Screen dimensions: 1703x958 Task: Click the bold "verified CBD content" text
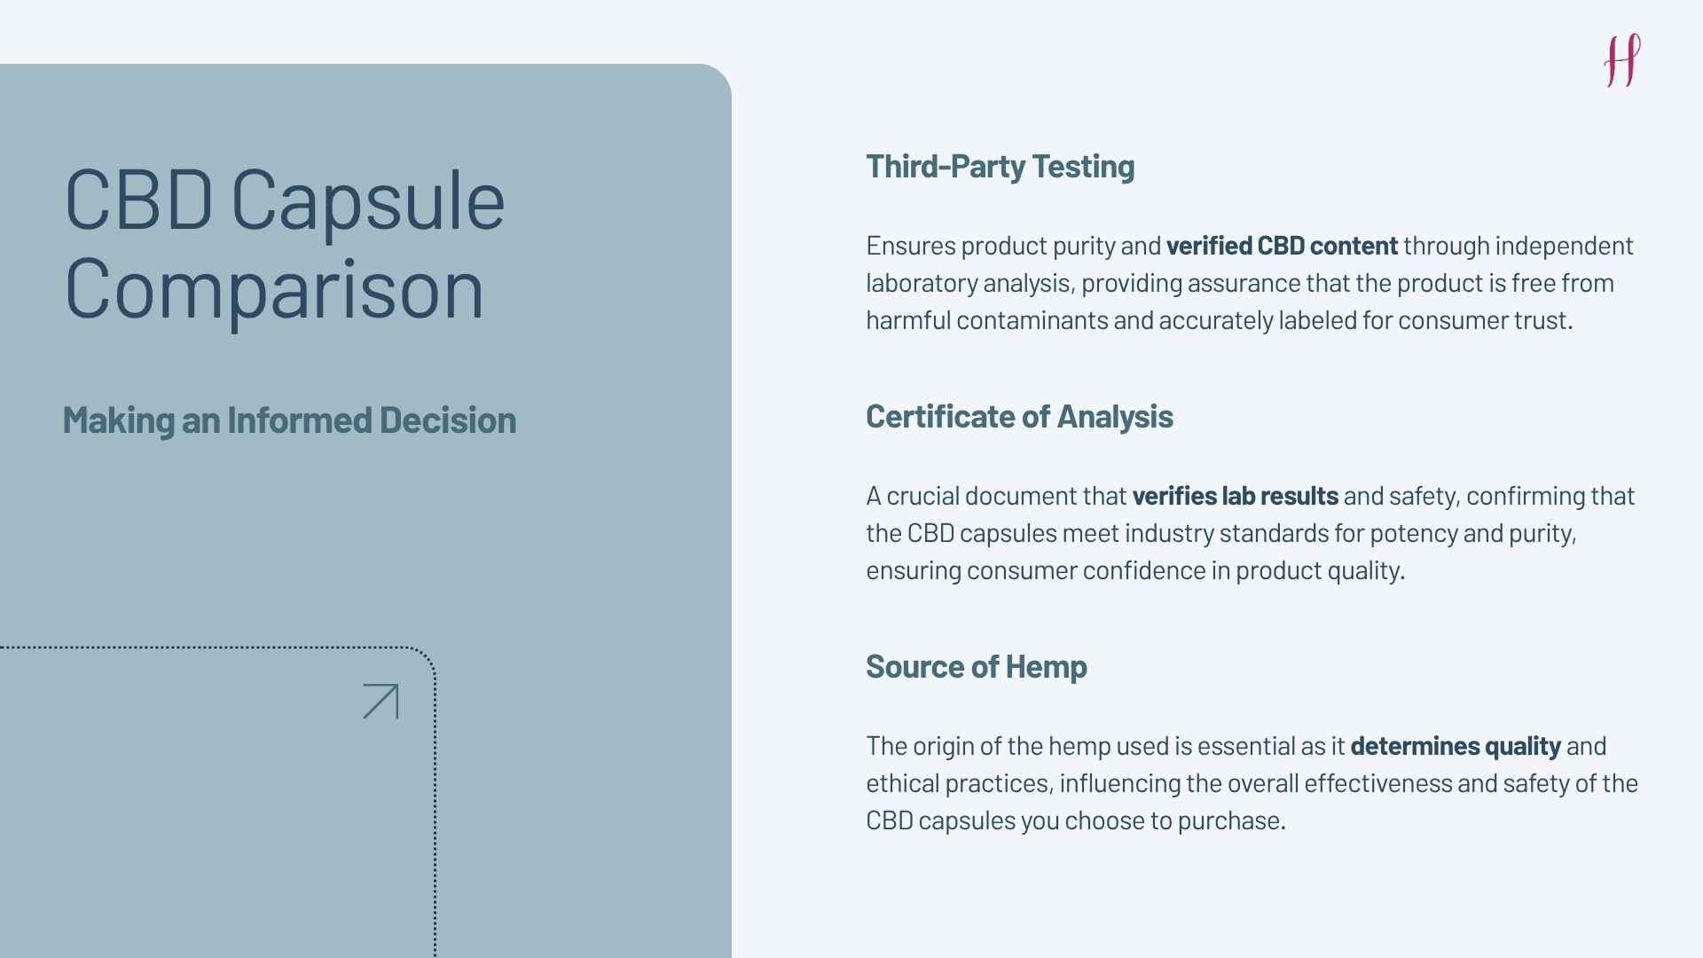(x=1282, y=246)
